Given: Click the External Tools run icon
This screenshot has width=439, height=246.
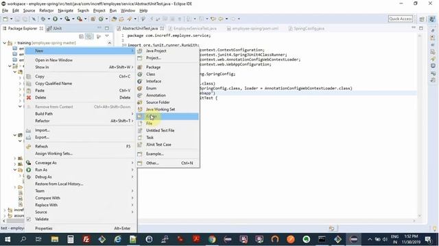Looking at the screenshot, I should [80, 19].
